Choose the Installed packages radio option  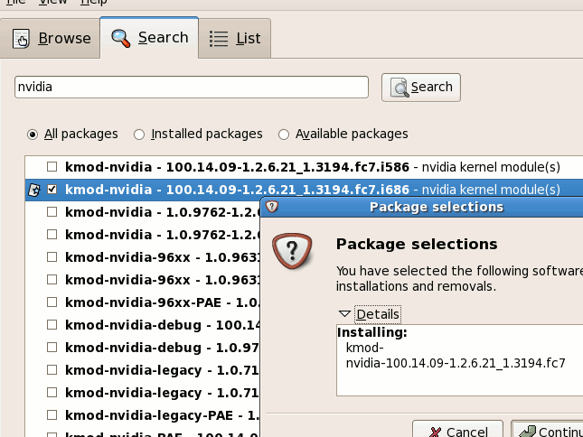tap(139, 135)
